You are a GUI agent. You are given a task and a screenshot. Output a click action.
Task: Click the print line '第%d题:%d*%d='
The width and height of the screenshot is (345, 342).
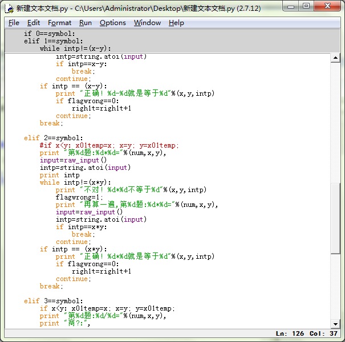tap(103, 153)
